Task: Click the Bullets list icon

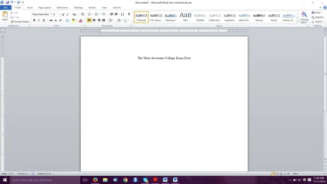Action: click(89, 14)
